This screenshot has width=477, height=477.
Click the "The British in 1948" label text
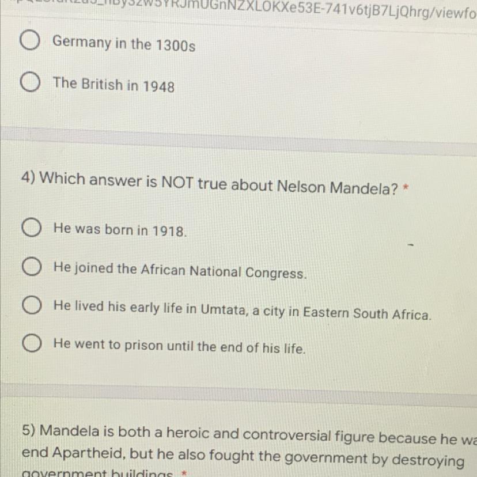click(113, 84)
